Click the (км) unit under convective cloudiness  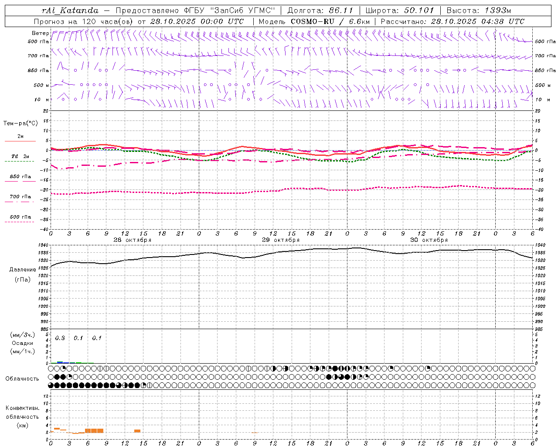tap(22, 425)
